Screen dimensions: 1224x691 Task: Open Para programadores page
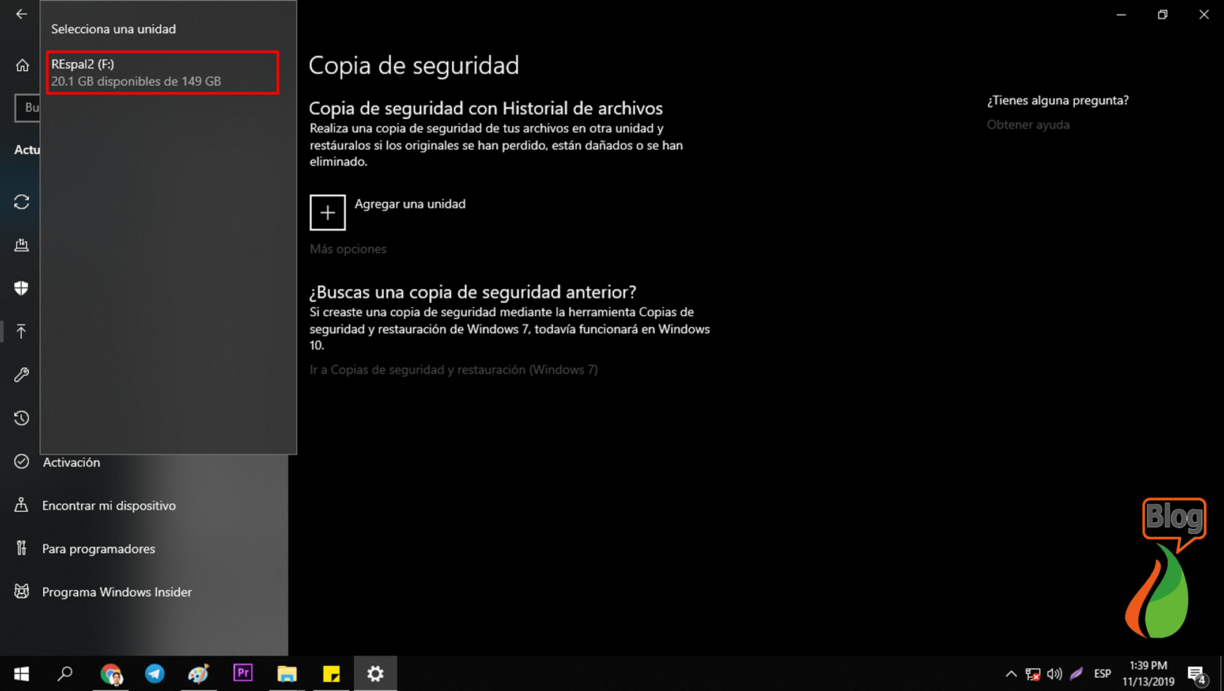pyautogui.click(x=99, y=549)
